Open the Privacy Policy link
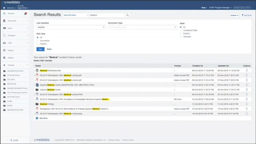Screen dimensions: 256x144 point(114,140)
